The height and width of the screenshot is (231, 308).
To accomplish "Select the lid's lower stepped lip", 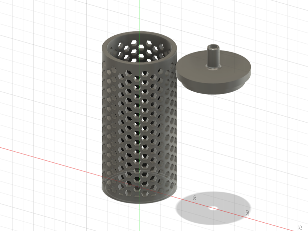I will pyautogui.click(x=213, y=91).
